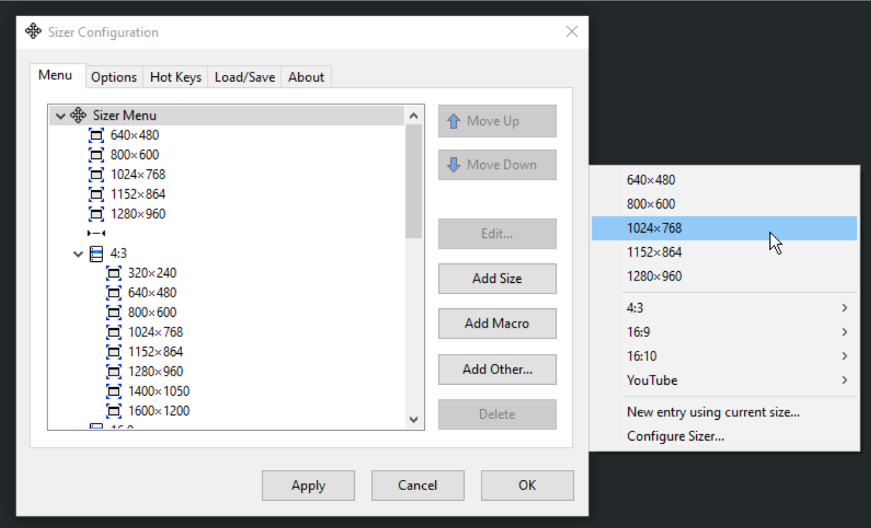Collapse the 4:3 group in tree
The height and width of the screenshot is (528, 871).
(78, 254)
